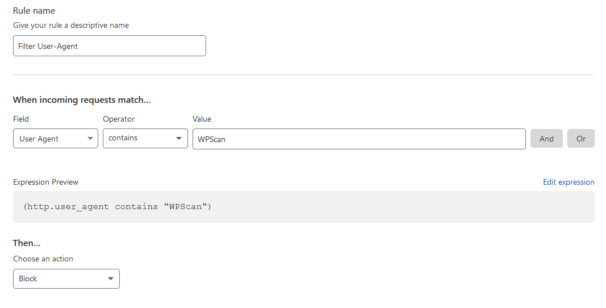Add a condition with the And button
This screenshot has width=606, height=308.
[x=546, y=139]
